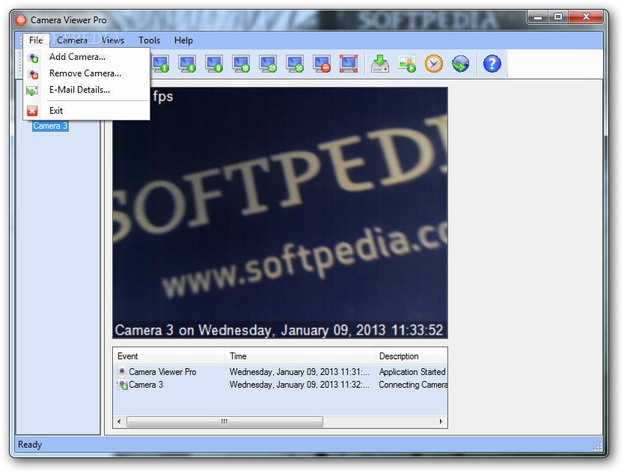Screen dimensions: 624x473
Task: Choose Add Camera... from File menu
Action: (x=86, y=57)
